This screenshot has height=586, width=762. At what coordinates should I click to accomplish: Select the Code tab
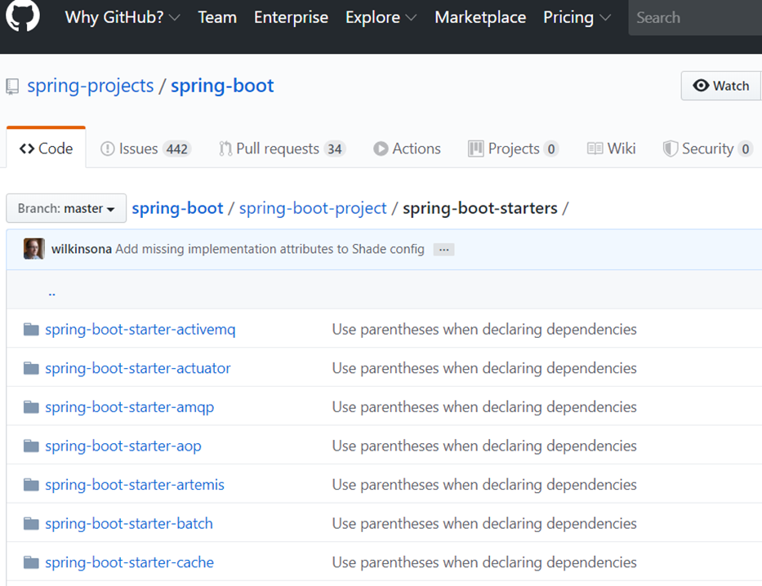[x=47, y=149]
